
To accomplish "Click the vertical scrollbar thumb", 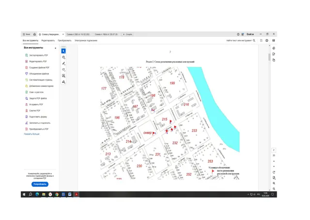I will (269, 57).
